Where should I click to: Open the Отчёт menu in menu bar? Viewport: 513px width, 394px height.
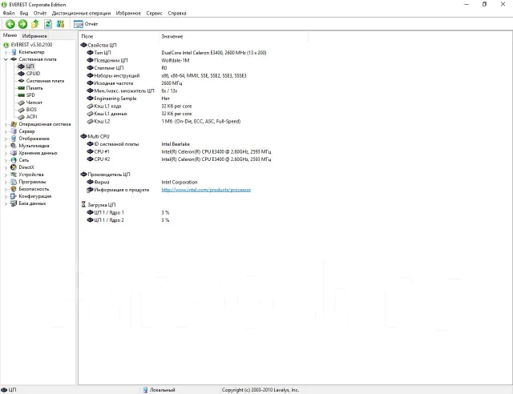point(40,13)
